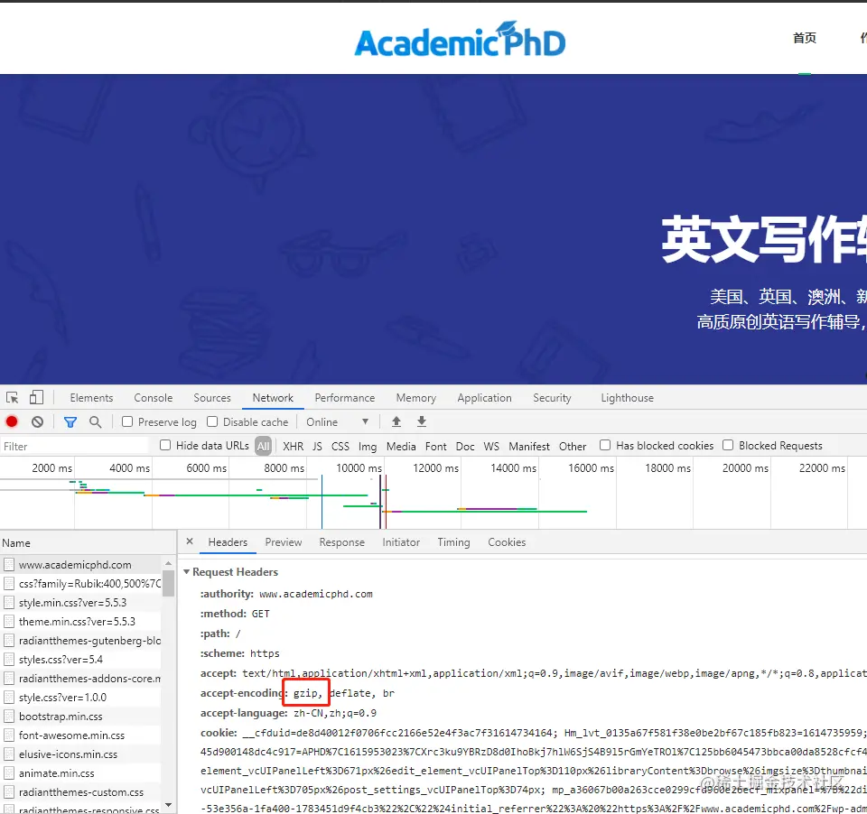The width and height of the screenshot is (867, 814).
Task: Open the Online throttling dropdown
Action: point(337,422)
